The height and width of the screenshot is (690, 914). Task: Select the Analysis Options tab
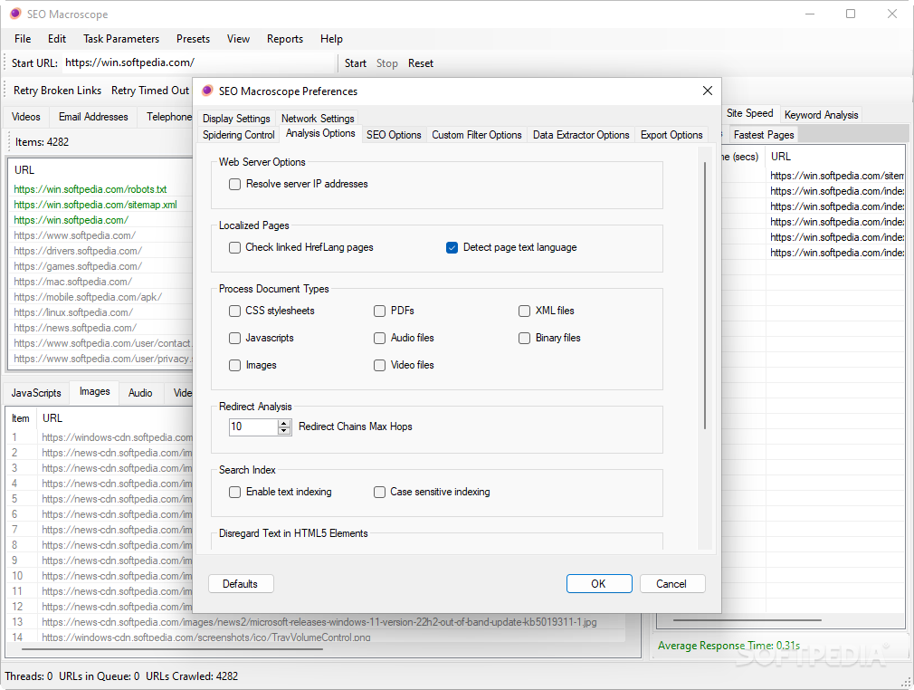coord(320,133)
